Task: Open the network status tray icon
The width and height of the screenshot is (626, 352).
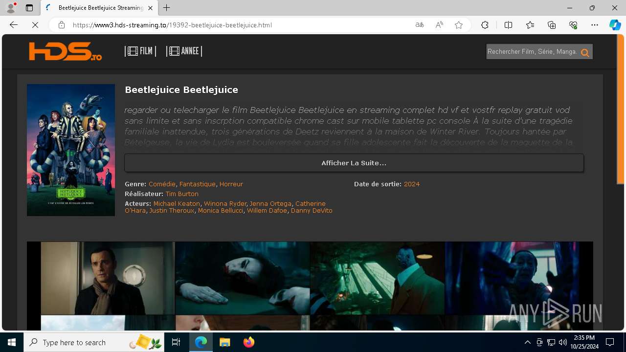Action: coord(551,342)
